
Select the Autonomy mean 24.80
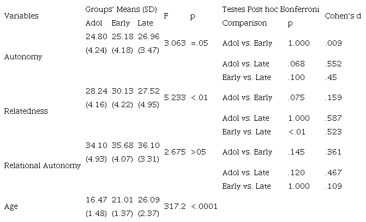(94, 36)
